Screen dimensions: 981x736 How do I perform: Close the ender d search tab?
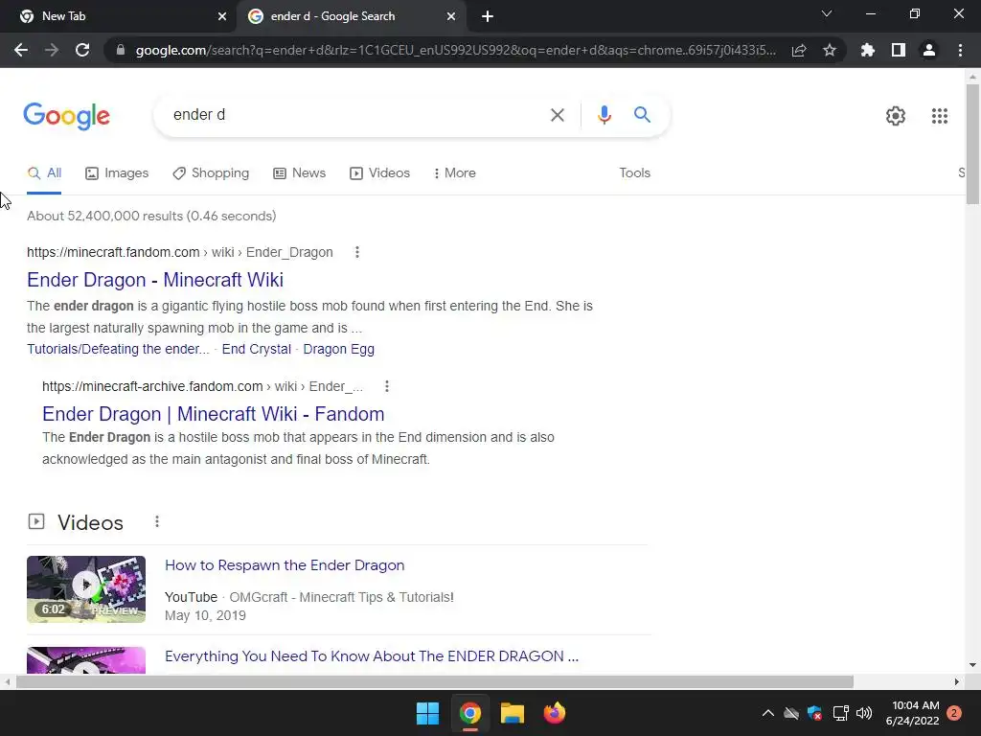(x=451, y=16)
